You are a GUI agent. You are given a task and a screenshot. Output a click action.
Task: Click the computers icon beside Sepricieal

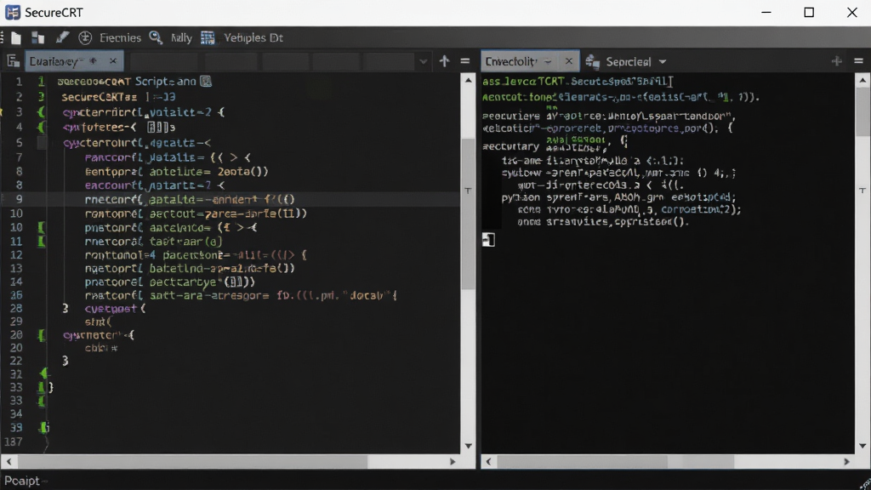point(593,61)
